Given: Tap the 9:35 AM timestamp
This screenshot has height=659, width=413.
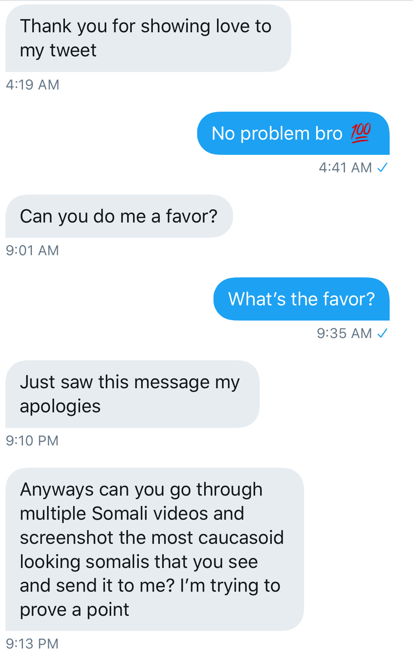Looking at the screenshot, I should (x=344, y=333).
